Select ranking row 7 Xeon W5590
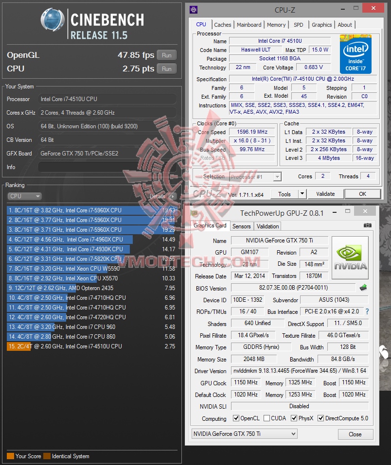391x465 pixels. coord(91,269)
